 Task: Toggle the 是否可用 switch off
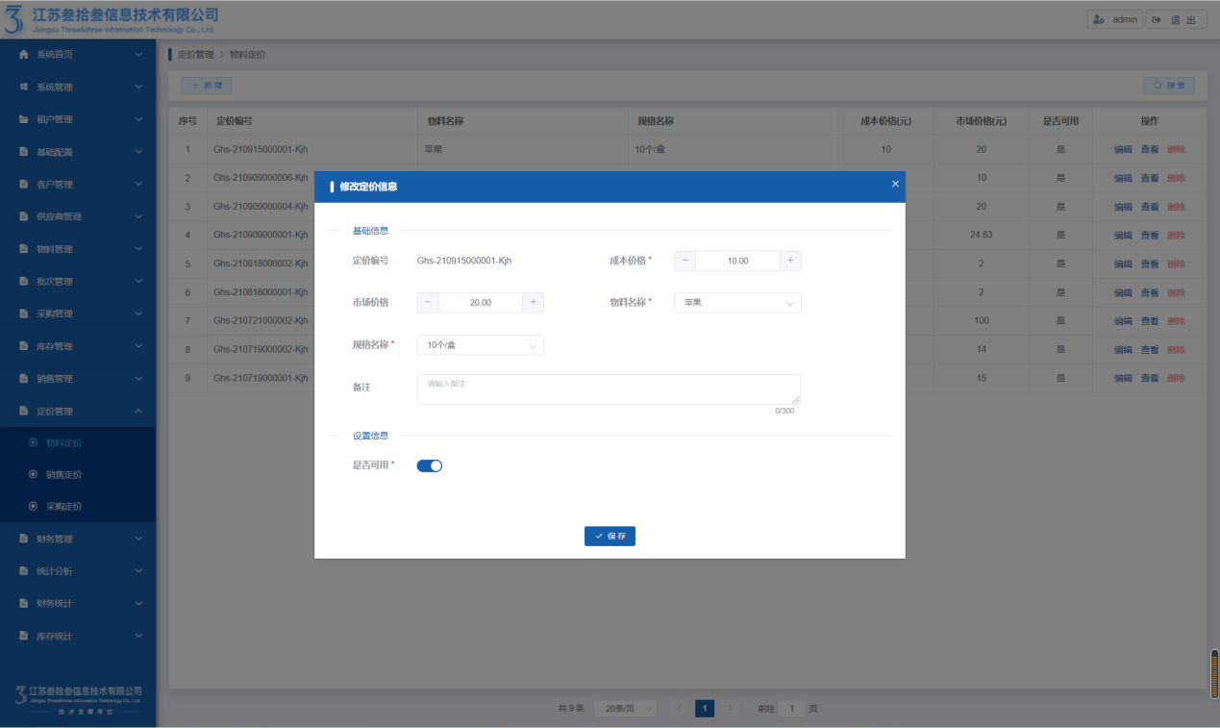click(430, 465)
